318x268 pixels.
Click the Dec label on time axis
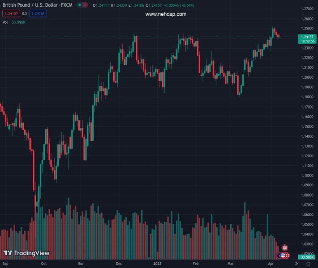click(x=119, y=264)
